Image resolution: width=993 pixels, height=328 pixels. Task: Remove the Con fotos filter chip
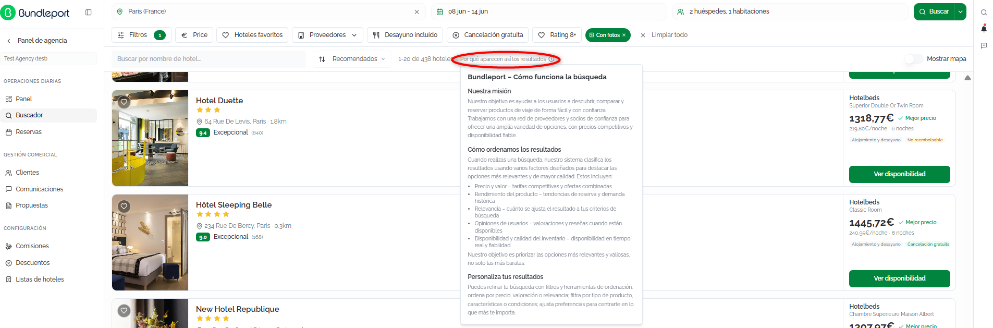624,35
